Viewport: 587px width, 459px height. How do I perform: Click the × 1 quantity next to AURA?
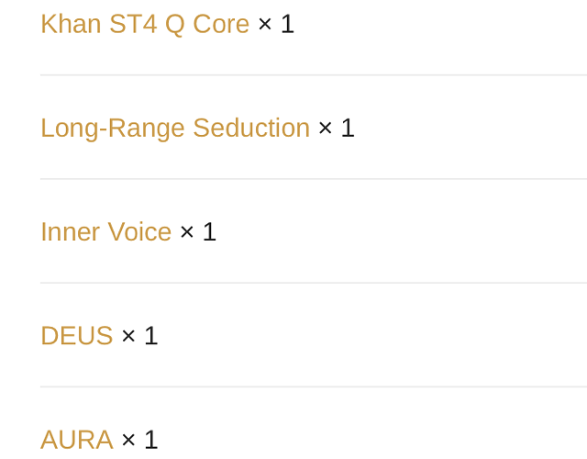(x=139, y=440)
